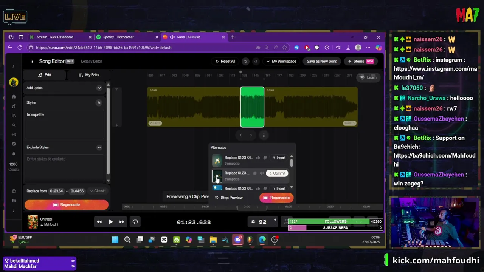
Task: Open the Learn help button
Action: [368, 77]
